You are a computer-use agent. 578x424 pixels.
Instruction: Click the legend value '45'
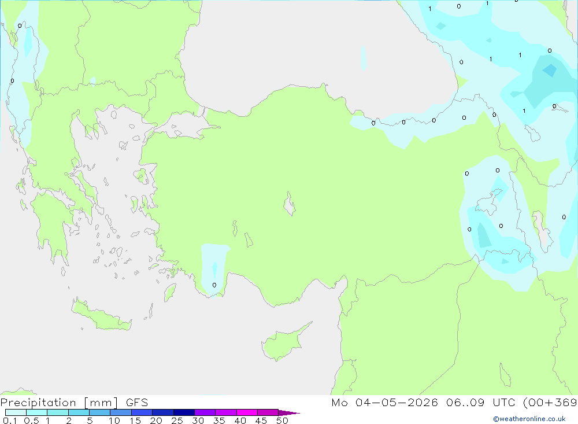click(x=261, y=421)
